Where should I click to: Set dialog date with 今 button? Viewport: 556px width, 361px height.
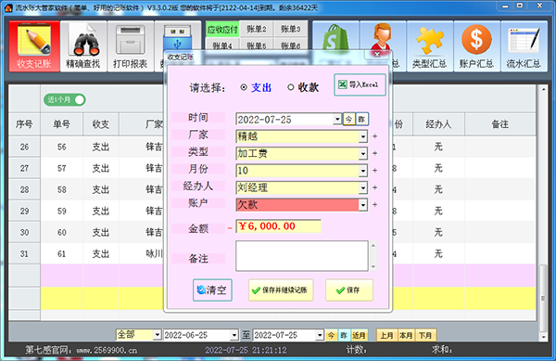click(x=349, y=120)
